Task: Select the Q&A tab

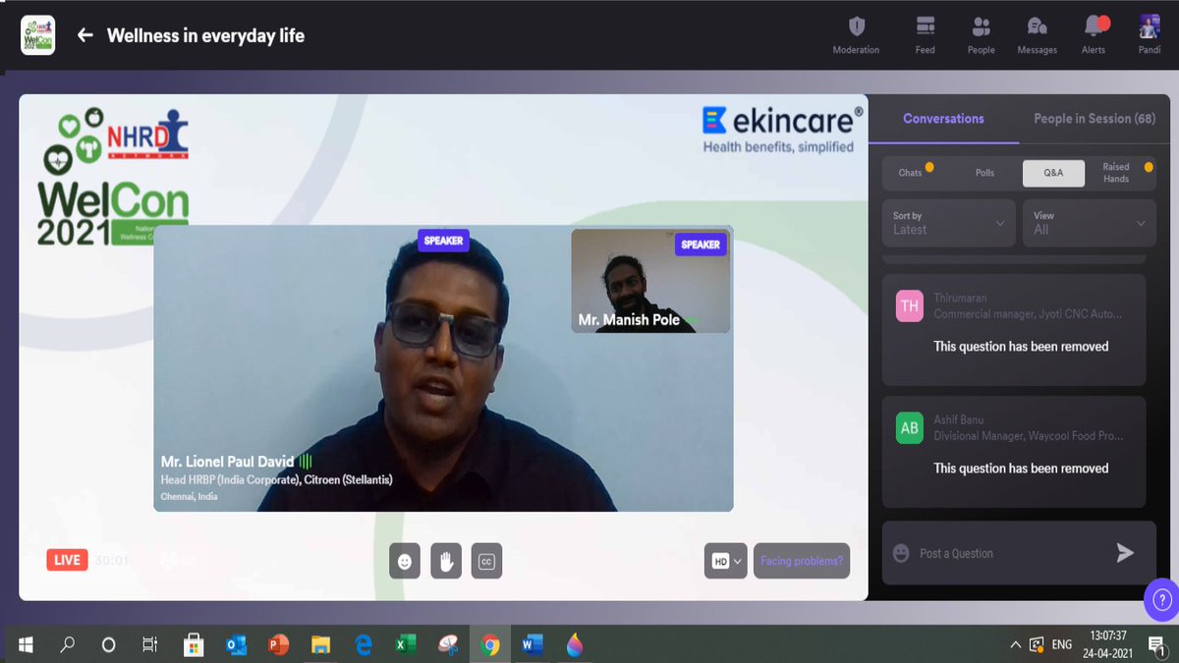Action: (x=1053, y=173)
